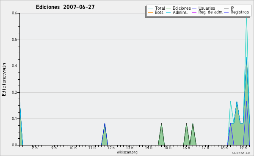Image resolution: width=254 pixels, height=156 pixels.
Task: Click the '9 h' x-axis label
Action: (x=54, y=148)
